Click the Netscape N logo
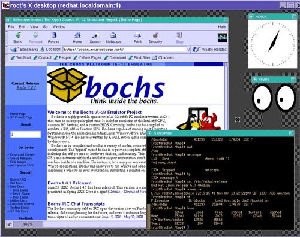Screen dimensions: 300x237 223,38
